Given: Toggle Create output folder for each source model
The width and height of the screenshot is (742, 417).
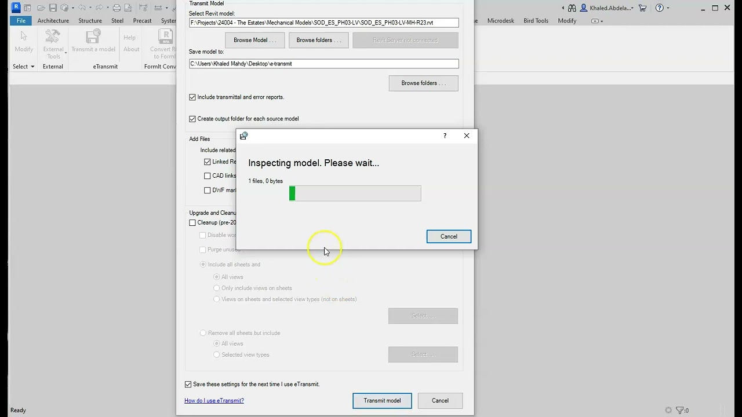Looking at the screenshot, I should [x=192, y=119].
